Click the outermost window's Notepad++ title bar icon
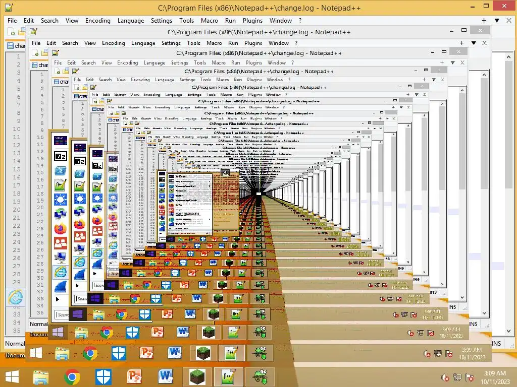 9,7
